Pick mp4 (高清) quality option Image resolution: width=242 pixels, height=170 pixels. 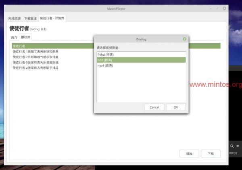[106, 65]
